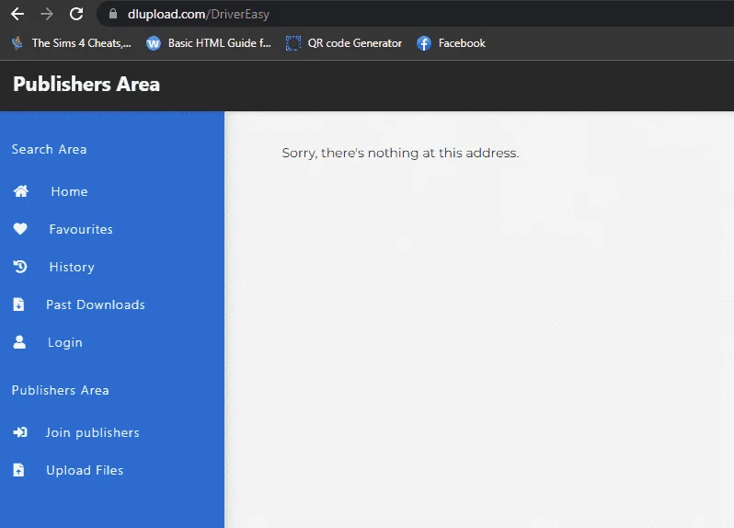Open the Facebook bookmark
The image size is (734, 528).
point(451,43)
